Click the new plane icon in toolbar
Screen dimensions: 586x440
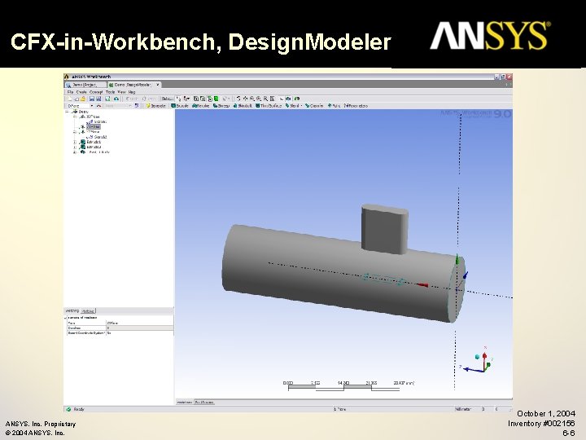[x=98, y=106]
